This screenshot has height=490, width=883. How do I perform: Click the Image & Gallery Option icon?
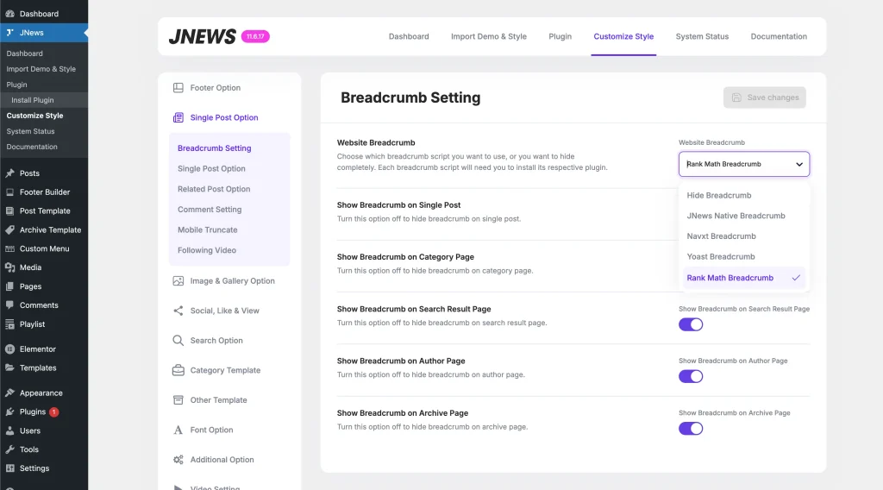pyautogui.click(x=178, y=281)
